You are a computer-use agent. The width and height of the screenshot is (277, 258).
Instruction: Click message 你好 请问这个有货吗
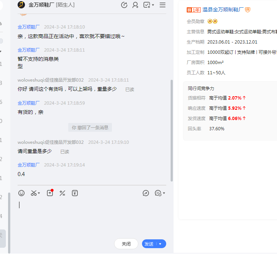tap(67, 89)
